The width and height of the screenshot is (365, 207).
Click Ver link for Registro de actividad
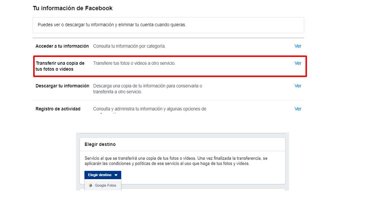[x=298, y=109]
